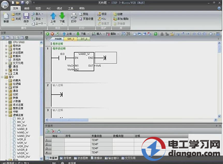Select the 系统块 tree item

tap(17, 60)
